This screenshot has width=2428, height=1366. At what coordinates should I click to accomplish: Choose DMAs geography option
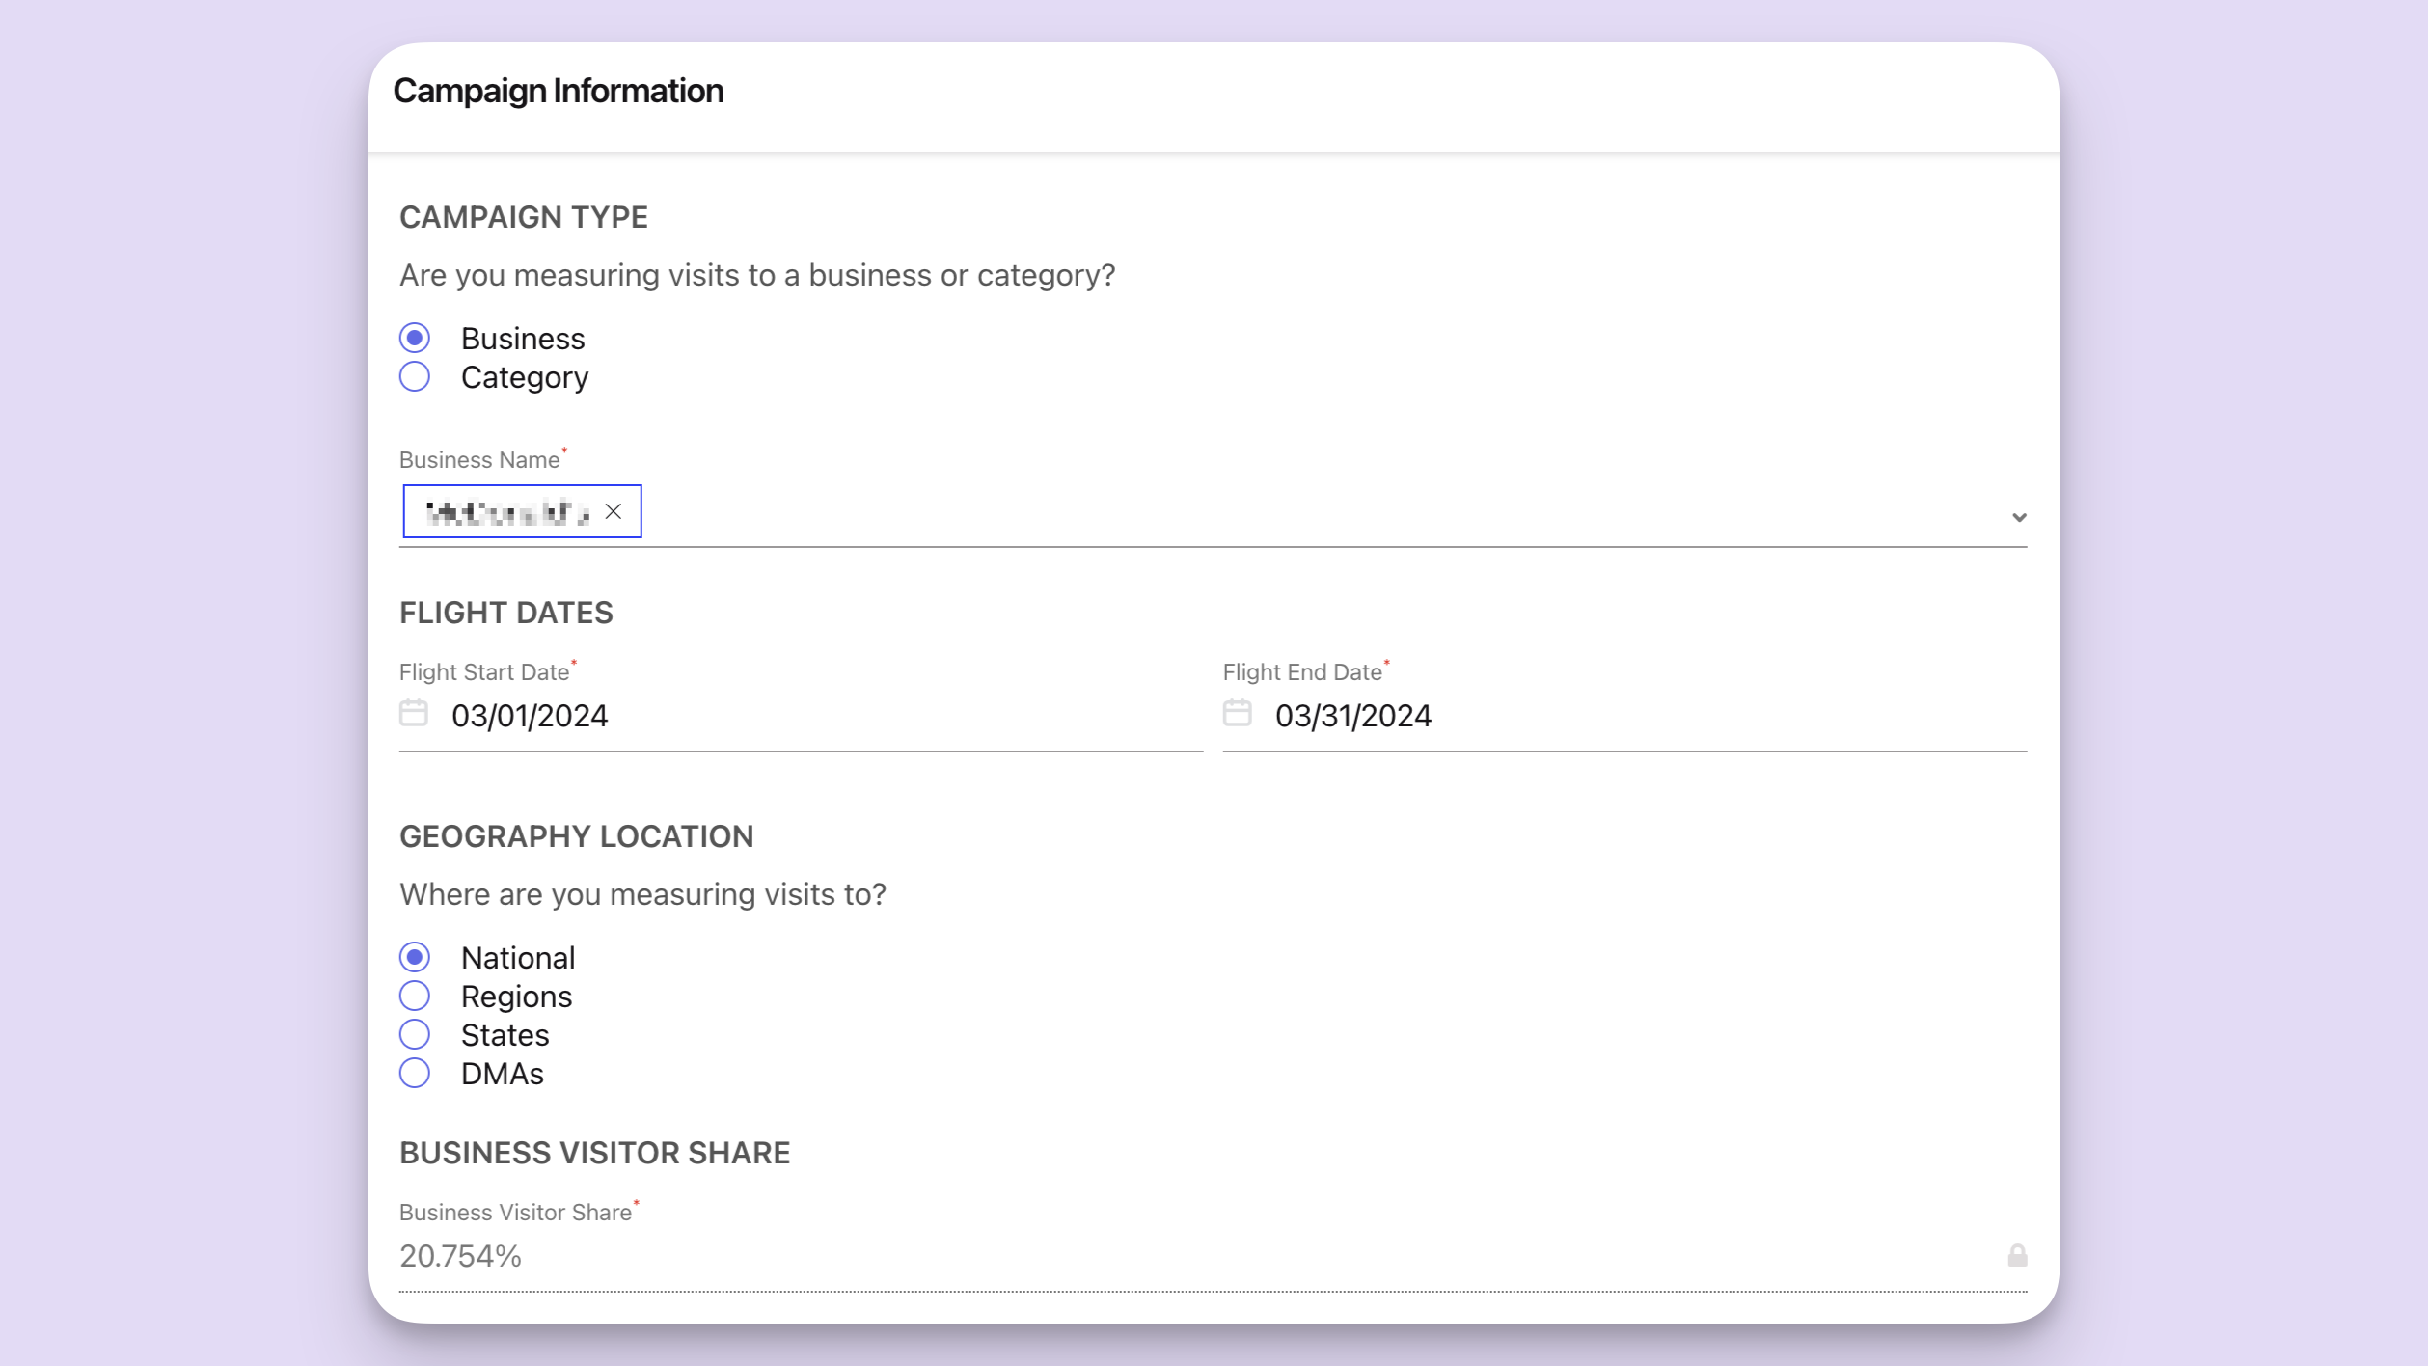click(415, 1073)
